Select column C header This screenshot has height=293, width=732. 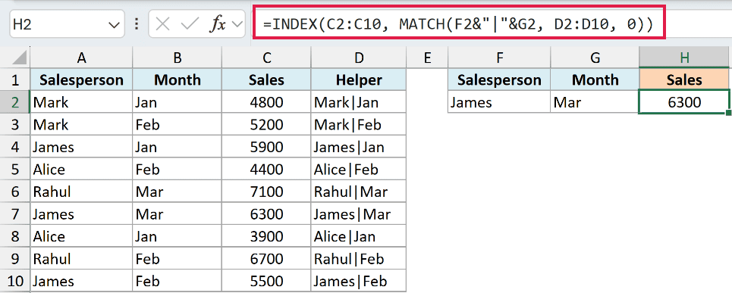coord(266,58)
